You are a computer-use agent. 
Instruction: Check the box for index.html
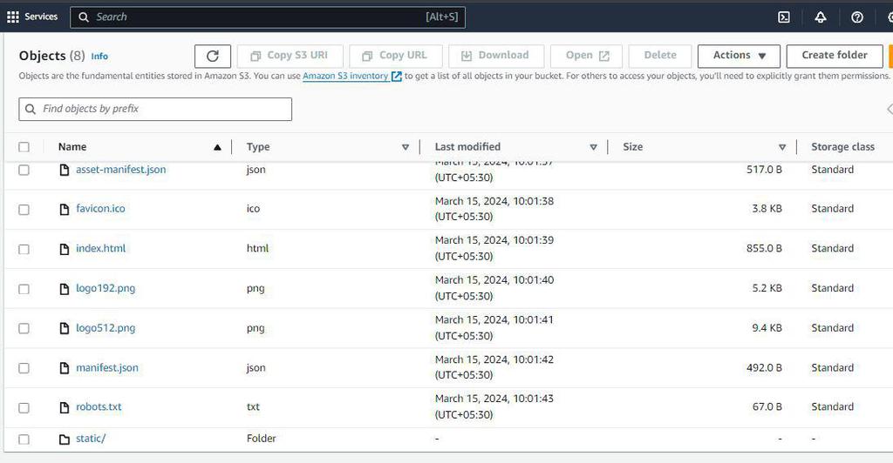[x=24, y=250]
